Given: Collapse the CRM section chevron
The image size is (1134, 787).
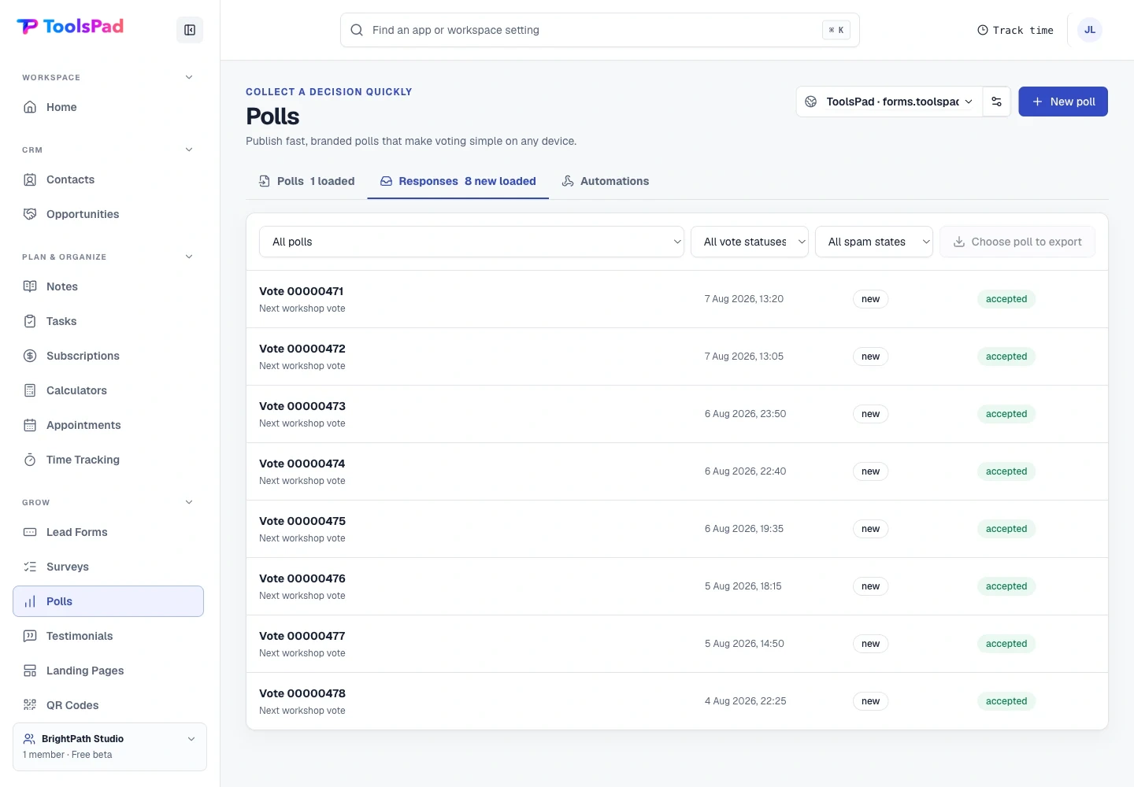Looking at the screenshot, I should pyautogui.click(x=189, y=150).
